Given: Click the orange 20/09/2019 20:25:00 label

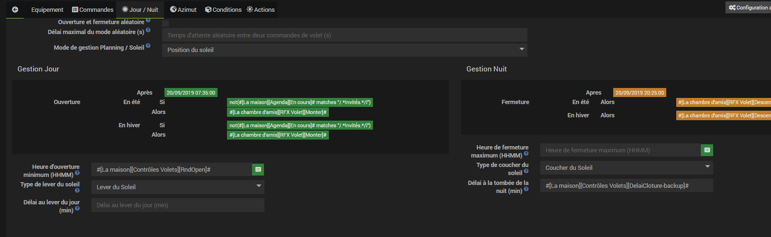Looking at the screenshot, I should pyautogui.click(x=640, y=93).
